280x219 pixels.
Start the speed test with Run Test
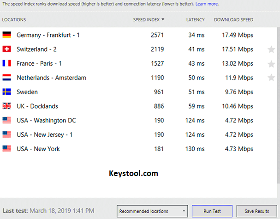(212, 211)
